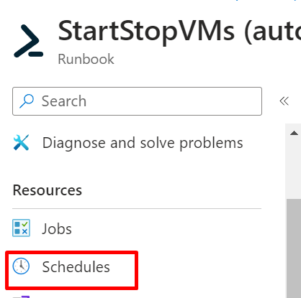Image resolution: width=301 pixels, height=298 pixels.
Task: Click the Jobs checklist icon
Action: click(21, 228)
